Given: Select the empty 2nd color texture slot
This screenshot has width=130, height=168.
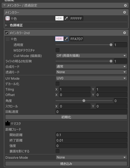Looking at the screenshot, I should [8, 39].
